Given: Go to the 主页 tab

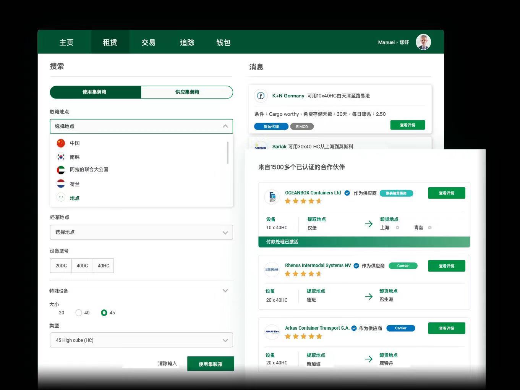Looking at the screenshot, I should 66,42.
